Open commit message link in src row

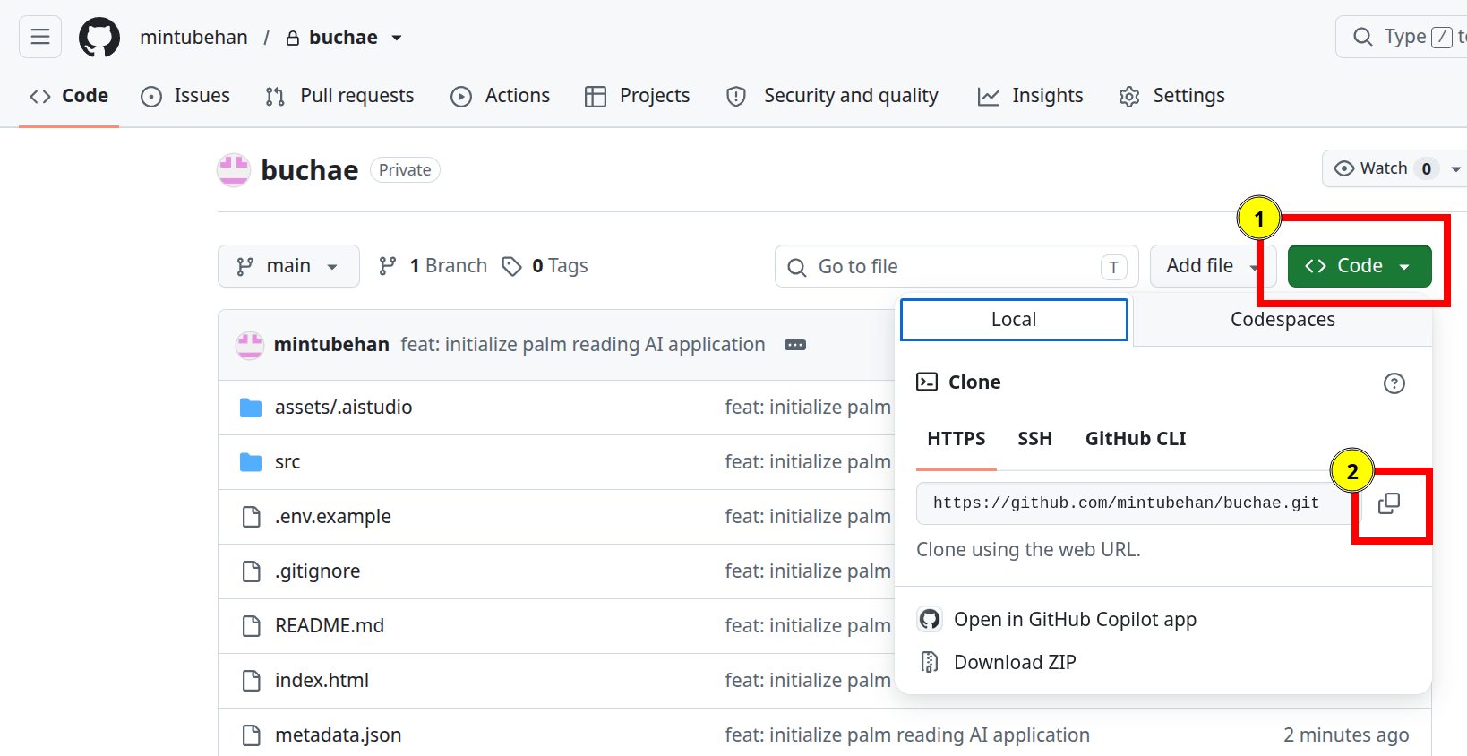pyautogui.click(x=808, y=462)
